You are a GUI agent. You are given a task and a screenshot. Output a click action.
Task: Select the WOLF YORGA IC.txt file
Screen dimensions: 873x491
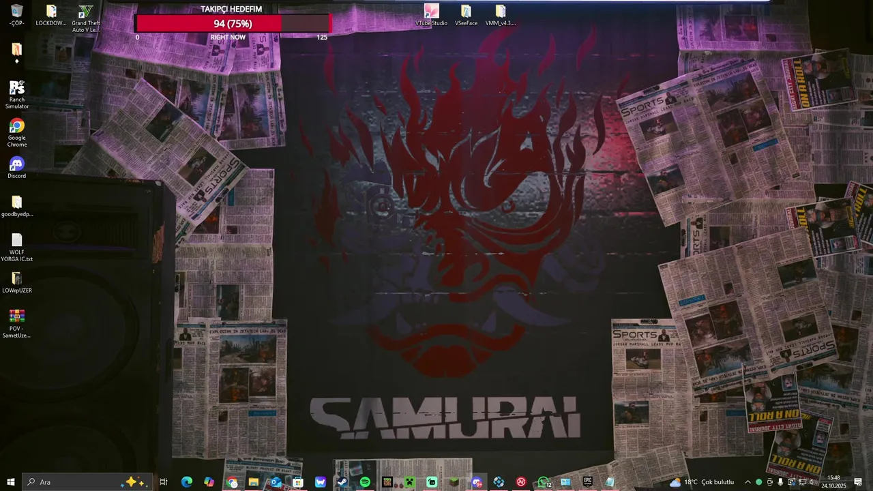17,248
